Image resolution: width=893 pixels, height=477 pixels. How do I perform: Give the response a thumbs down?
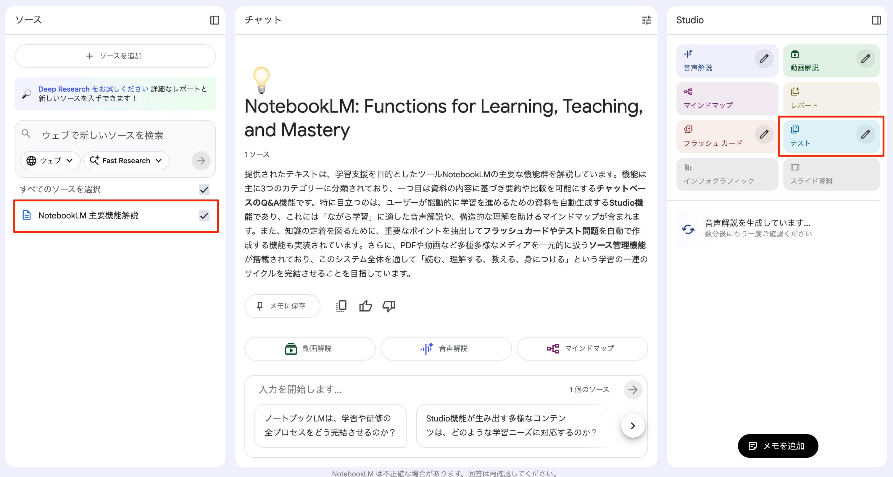388,306
